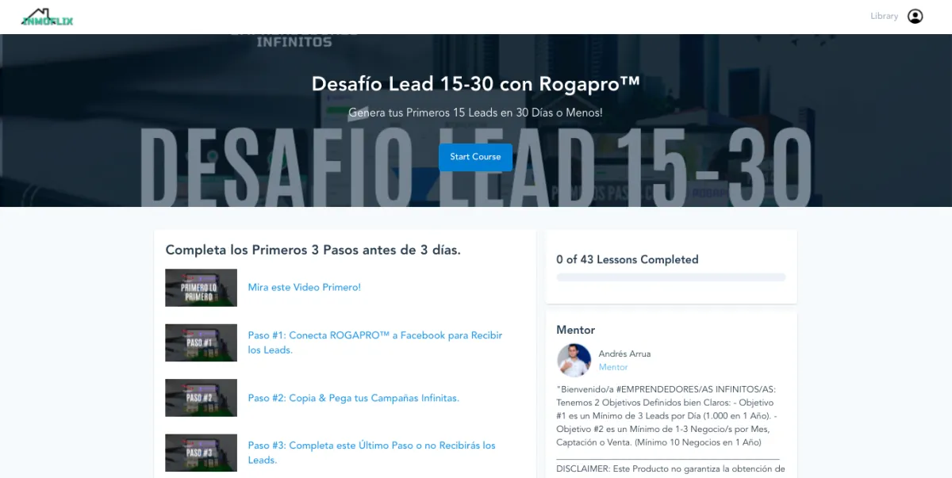Open the 'Paso #3: Completa este Último Paso' link

coord(372,453)
